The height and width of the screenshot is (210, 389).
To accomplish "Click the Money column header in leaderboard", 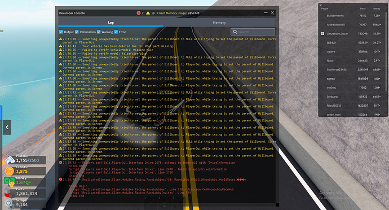I will 377,8.
